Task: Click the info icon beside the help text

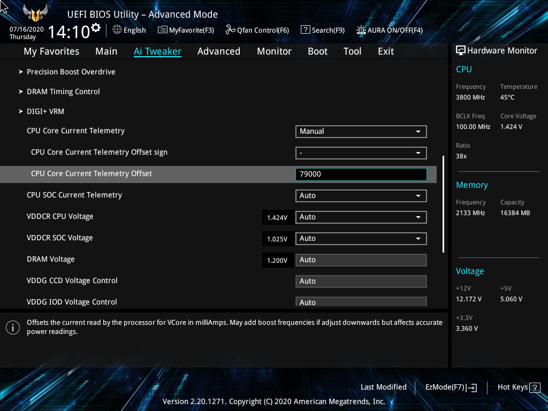Action: pos(13,328)
